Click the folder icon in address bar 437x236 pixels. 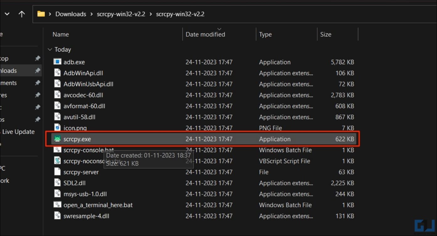tap(41, 14)
